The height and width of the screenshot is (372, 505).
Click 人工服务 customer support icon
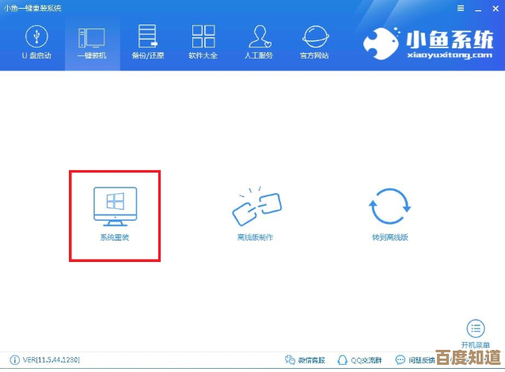pyautogui.click(x=259, y=42)
